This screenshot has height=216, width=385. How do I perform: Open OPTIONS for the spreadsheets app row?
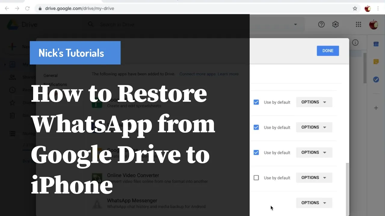click(314, 102)
